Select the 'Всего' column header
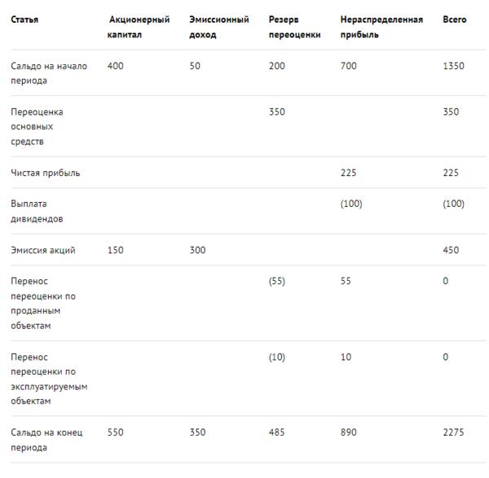489x478 pixels. pyautogui.click(x=455, y=20)
